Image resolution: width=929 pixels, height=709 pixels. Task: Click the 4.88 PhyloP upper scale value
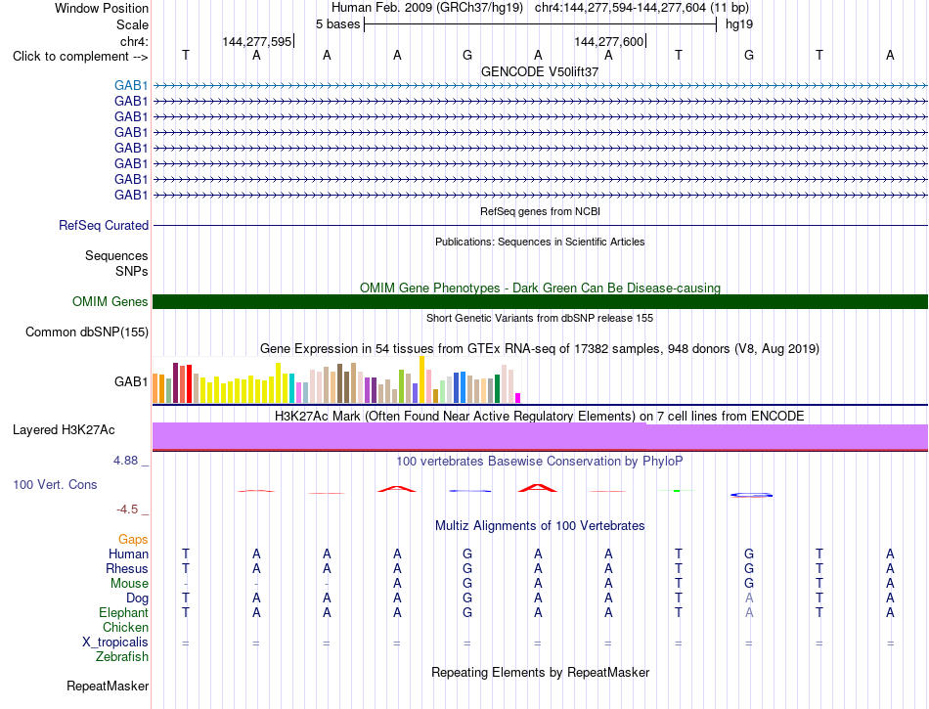(126, 461)
